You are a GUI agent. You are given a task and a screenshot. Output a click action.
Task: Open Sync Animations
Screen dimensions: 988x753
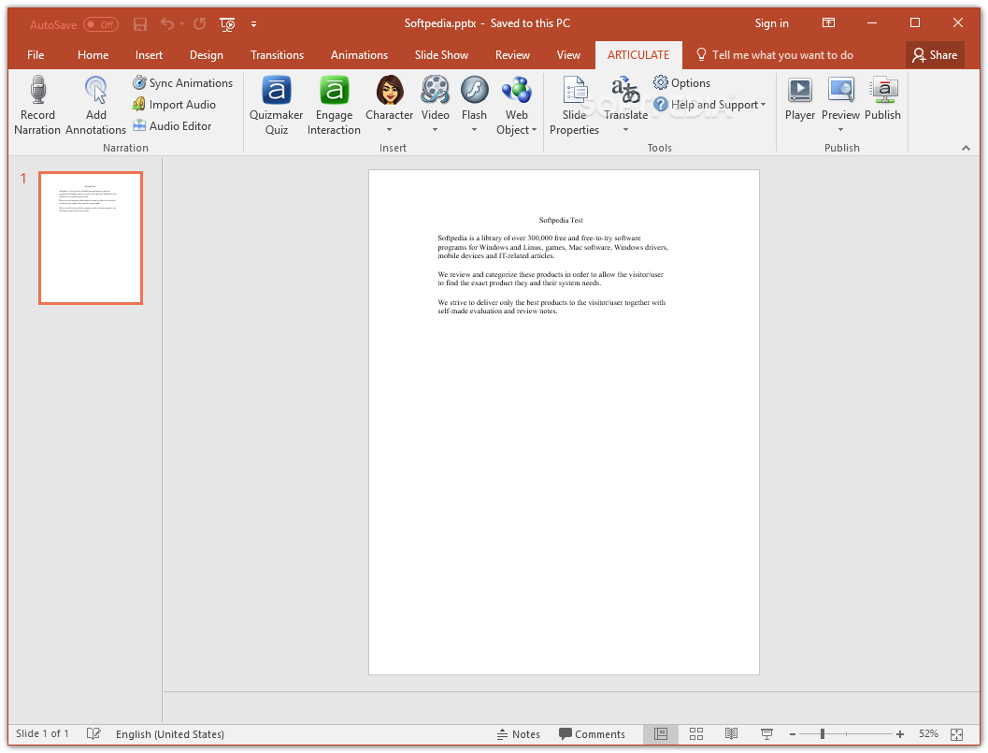click(x=182, y=82)
